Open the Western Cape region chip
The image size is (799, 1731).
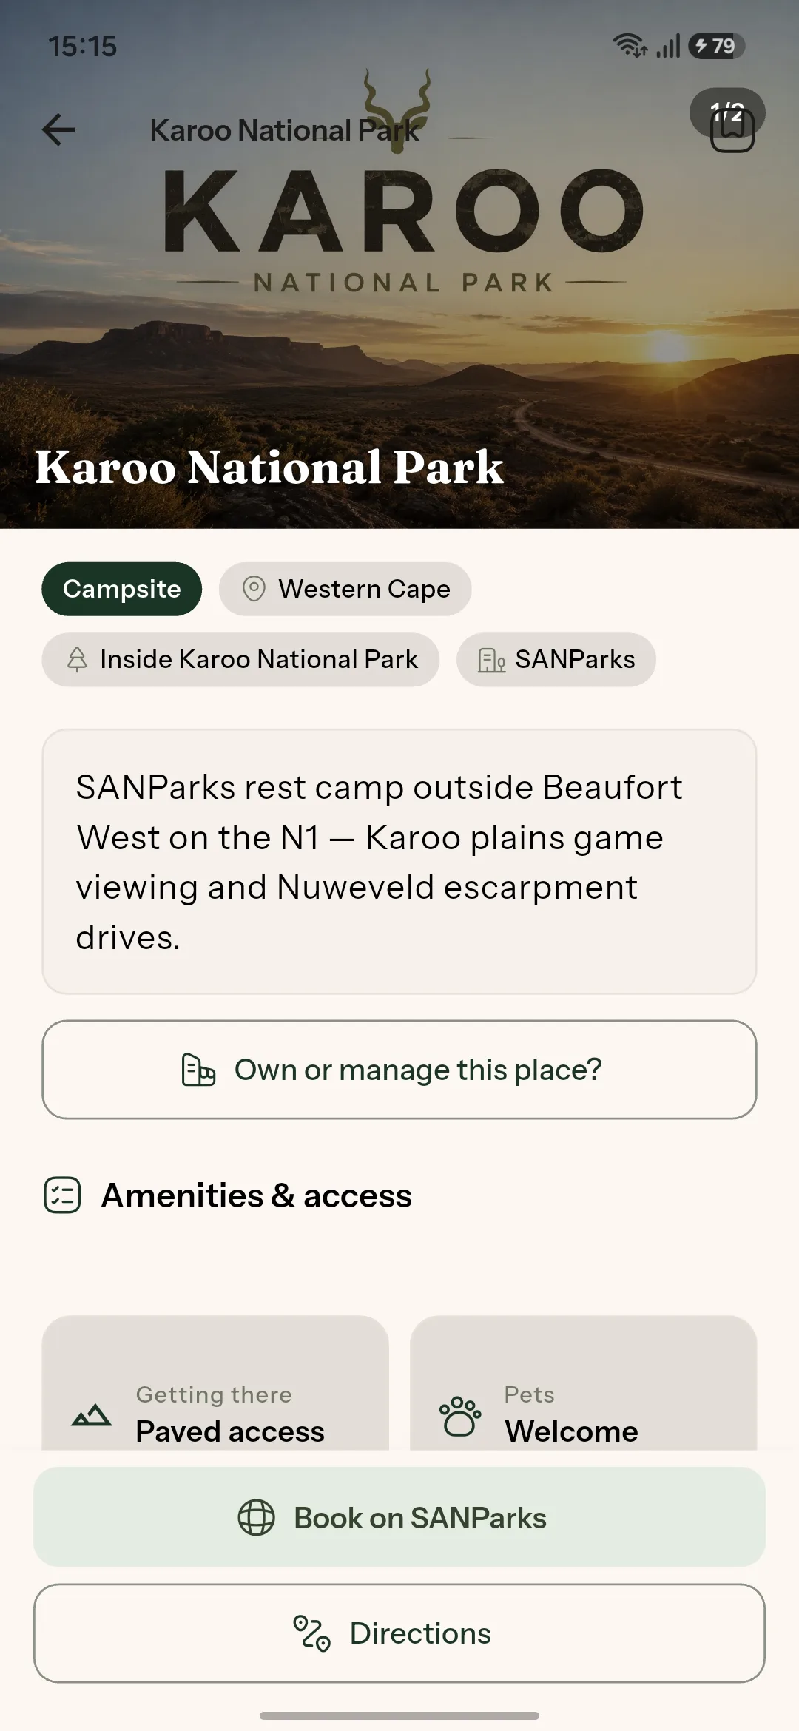tap(345, 589)
